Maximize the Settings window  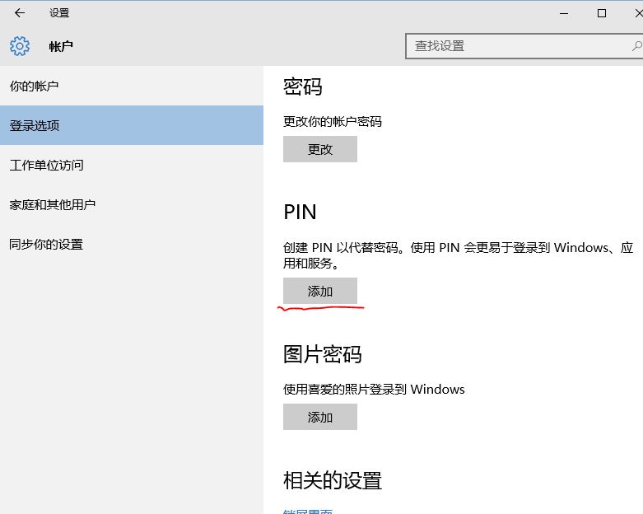pos(602,13)
